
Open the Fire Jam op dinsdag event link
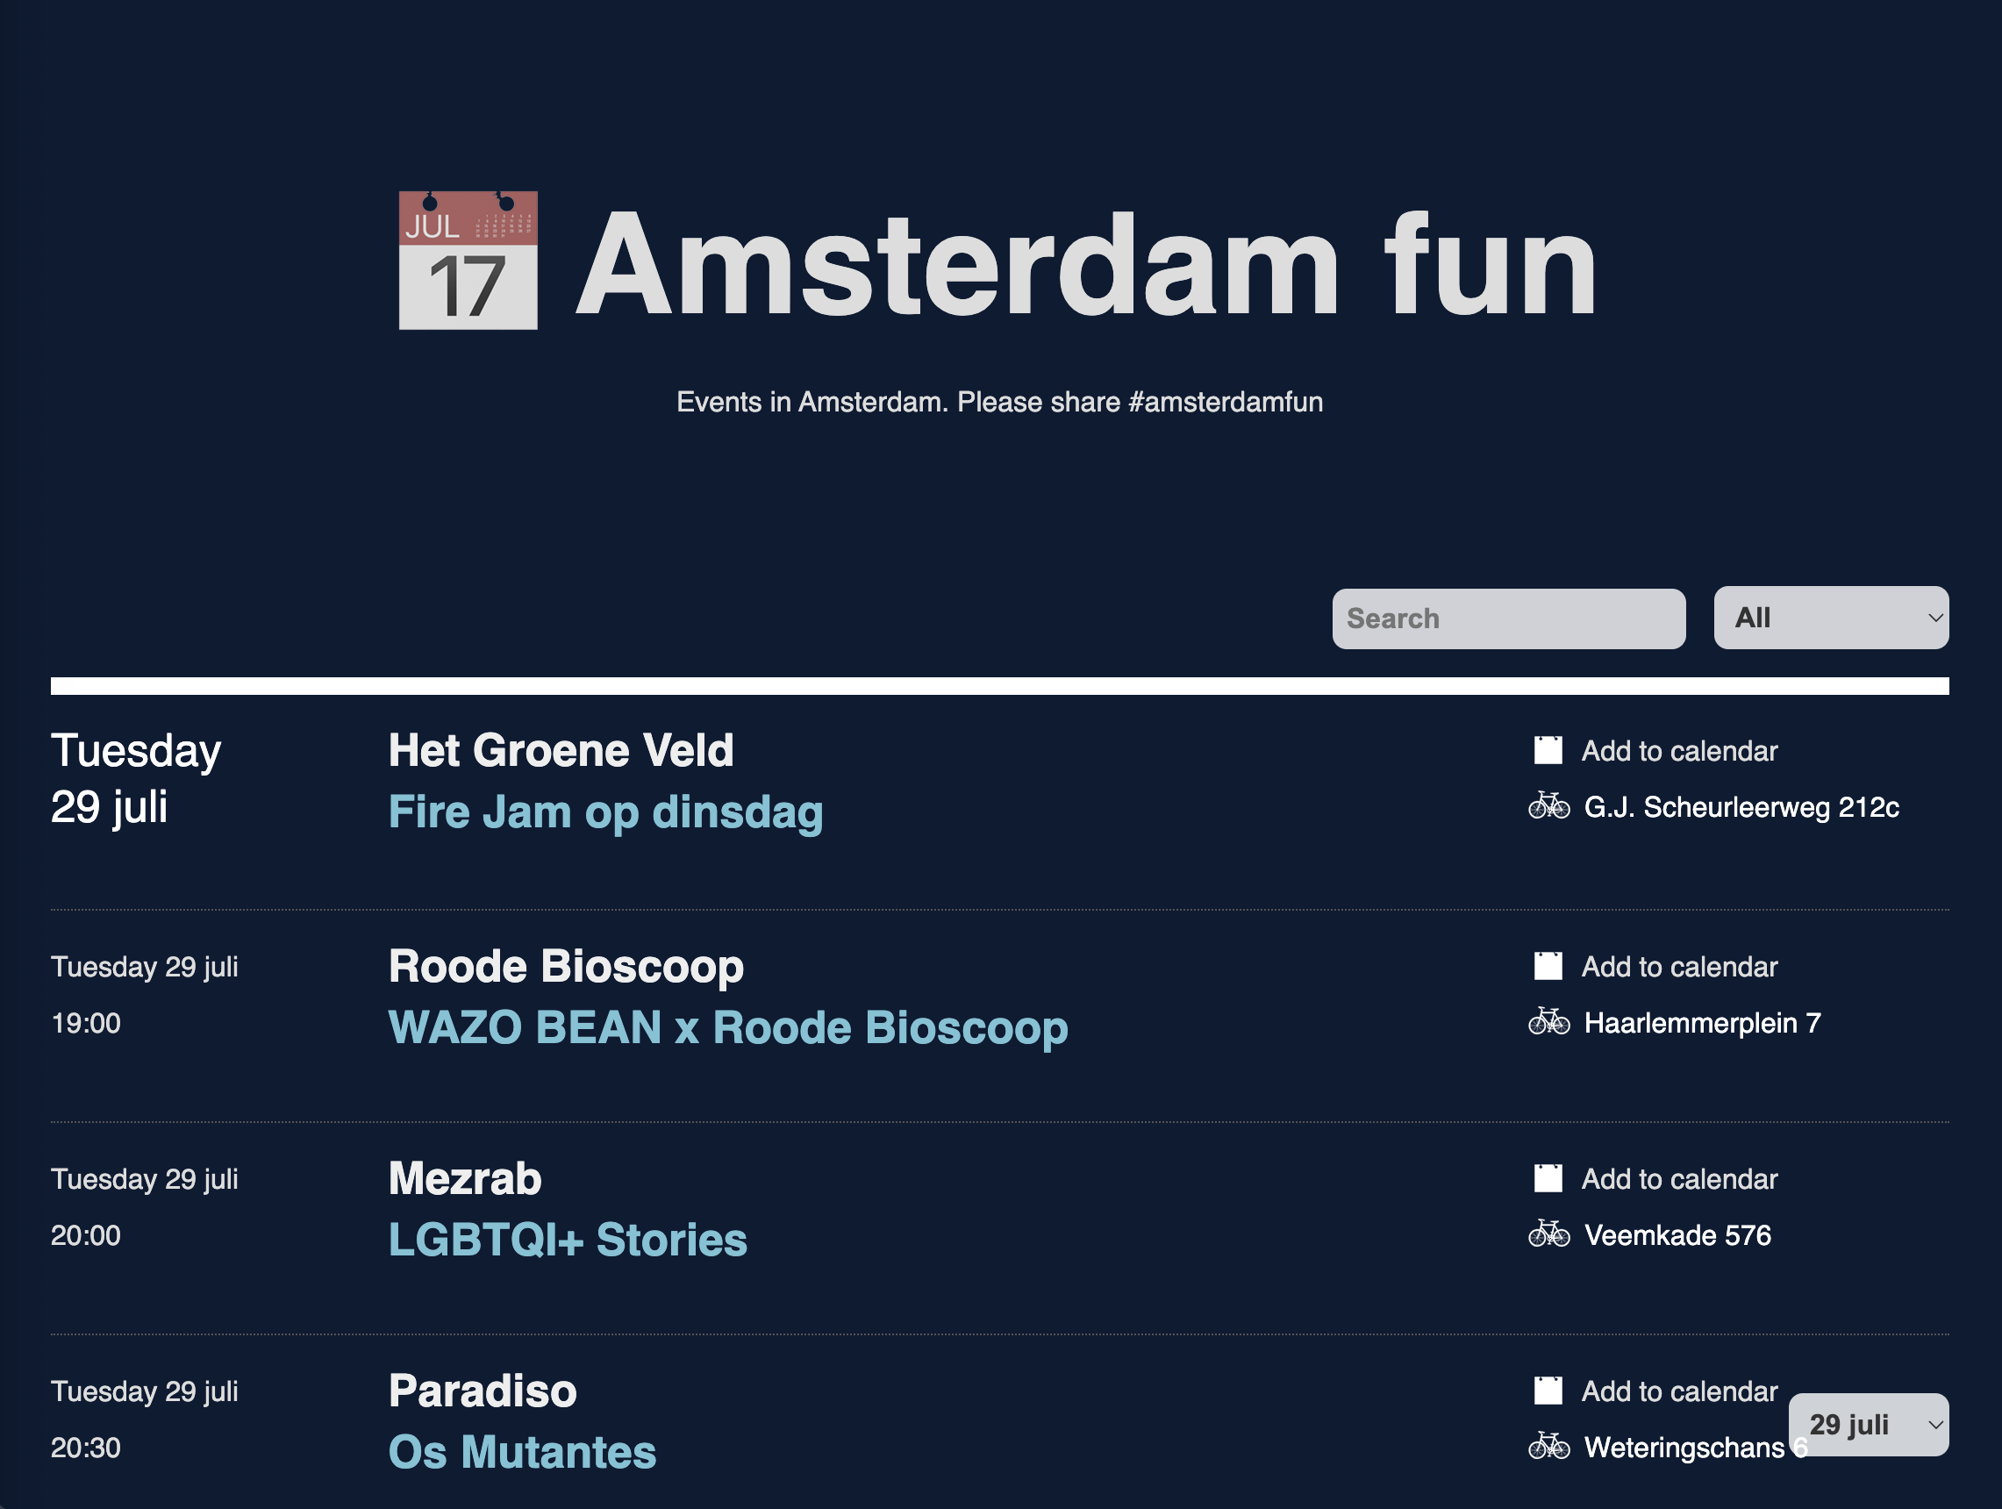(x=605, y=812)
